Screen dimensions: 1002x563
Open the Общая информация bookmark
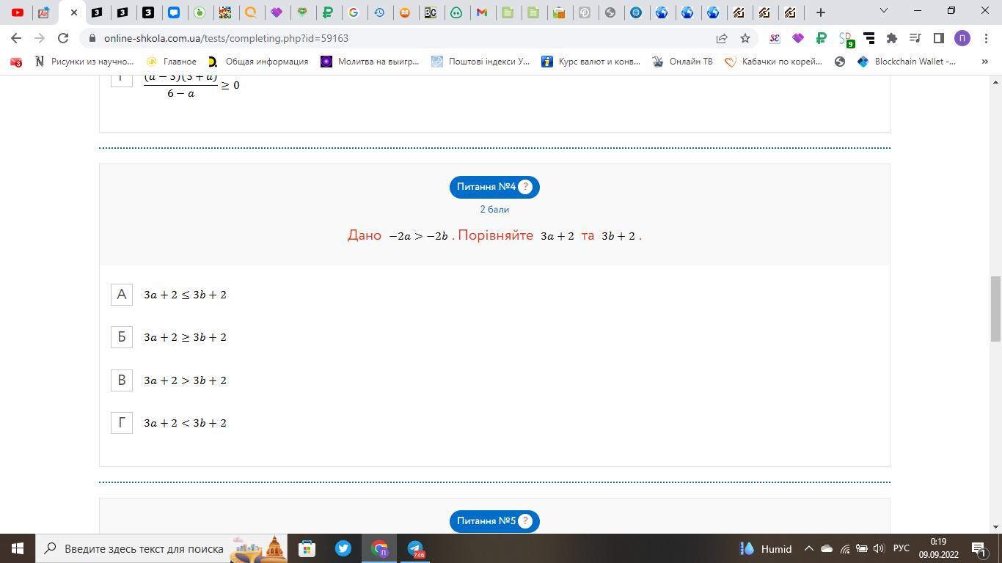[x=258, y=62]
